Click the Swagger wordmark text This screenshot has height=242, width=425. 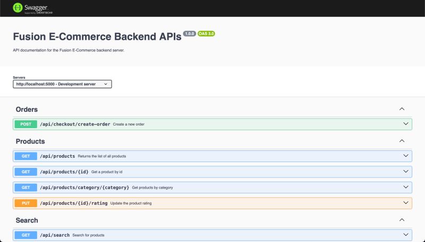[36, 7]
